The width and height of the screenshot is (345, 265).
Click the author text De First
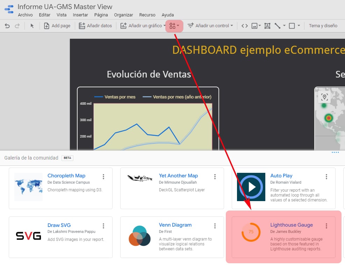tap(165, 231)
